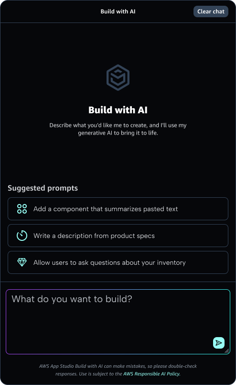Click the 'Build with AI' title in the header
Viewport: 236px width, 385px height.
pos(118,11)
